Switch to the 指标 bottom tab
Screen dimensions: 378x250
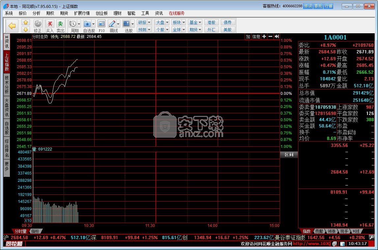pyautogui.click(x=36, y=231)
